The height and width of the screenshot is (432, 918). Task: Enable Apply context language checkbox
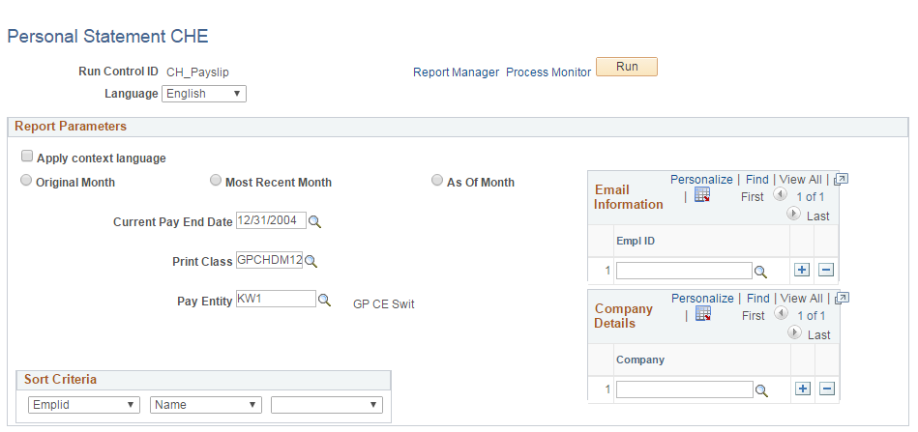26,157
